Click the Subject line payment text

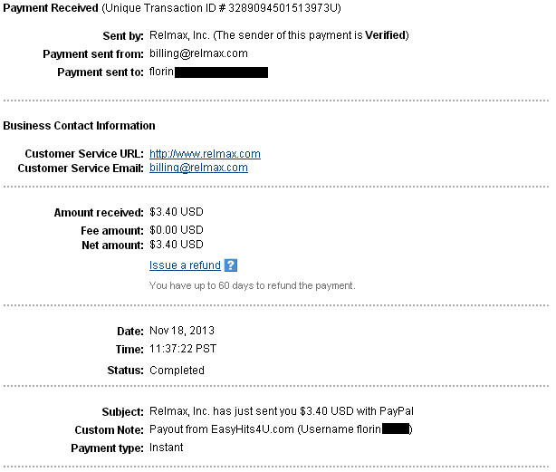(x=281, y=411)
